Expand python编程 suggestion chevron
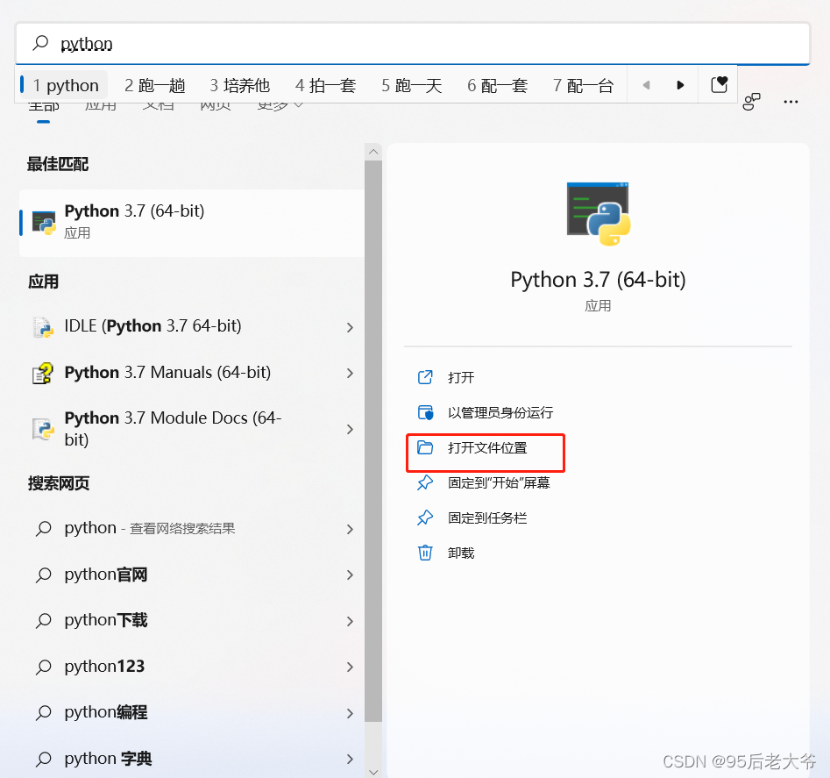The image size is (830, 778). click(x=350, y=713)
